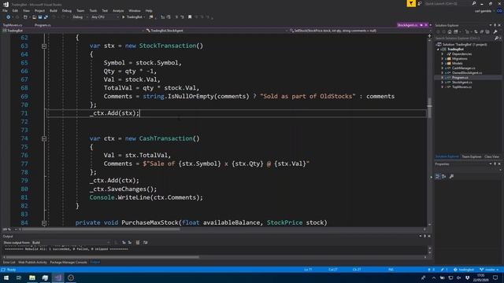
Task: Open the Edit menu
Action: click(x=15, y=10)
